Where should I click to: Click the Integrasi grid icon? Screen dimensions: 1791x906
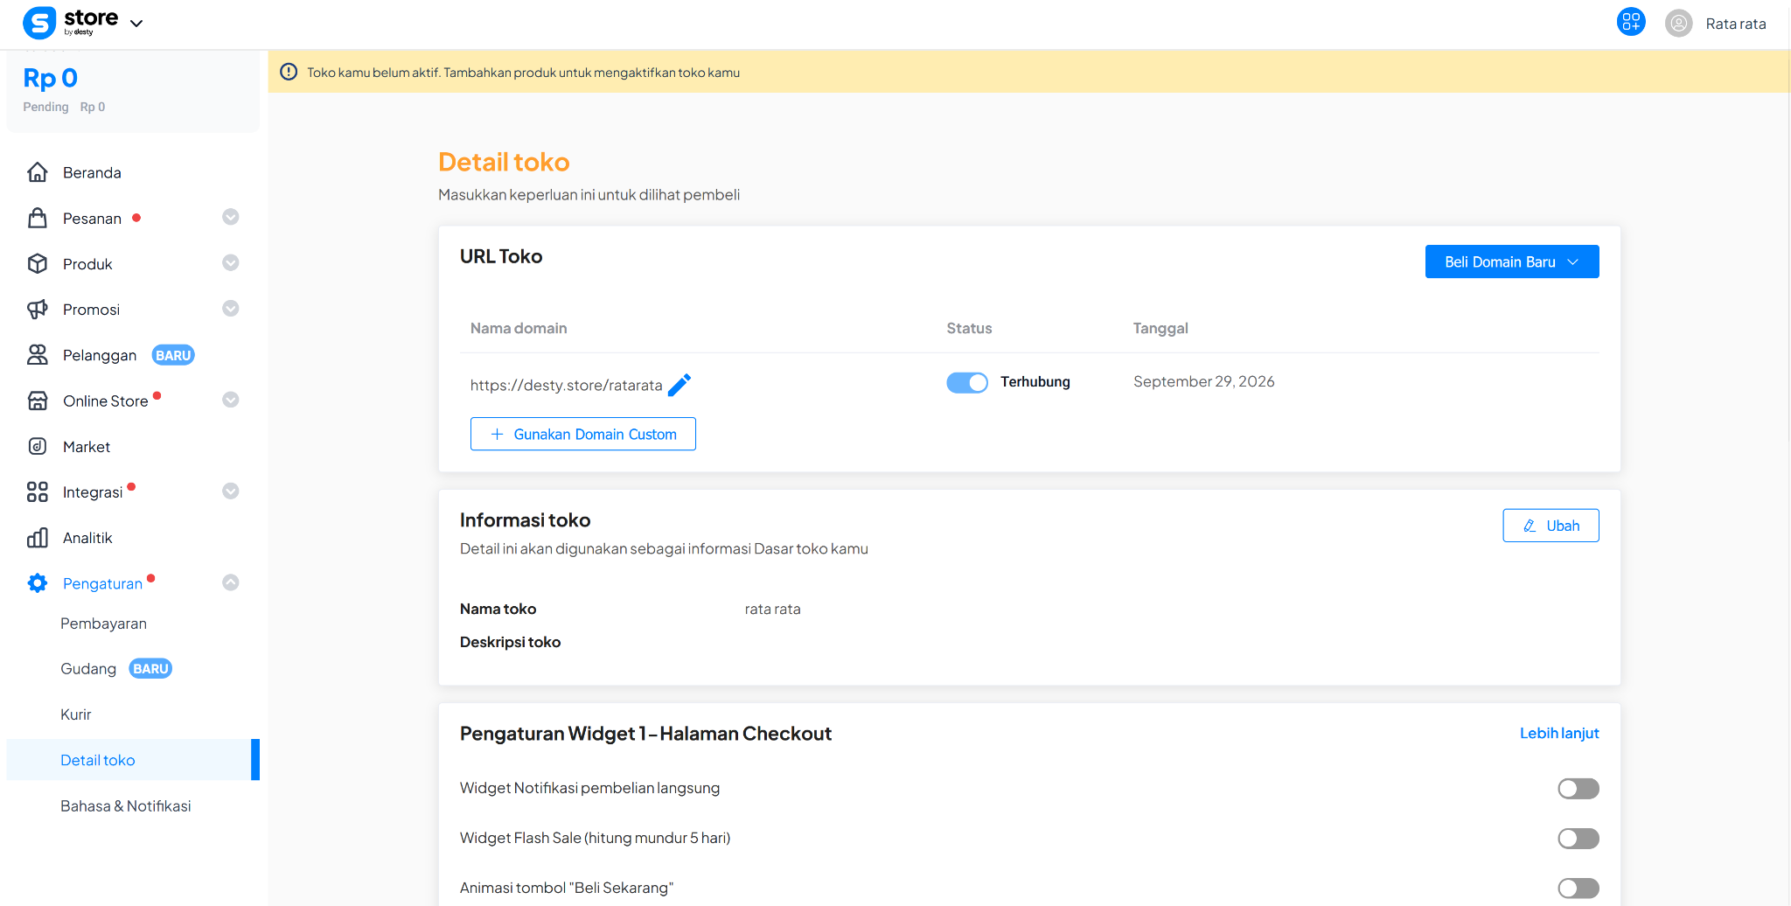[x=38, y=491]
